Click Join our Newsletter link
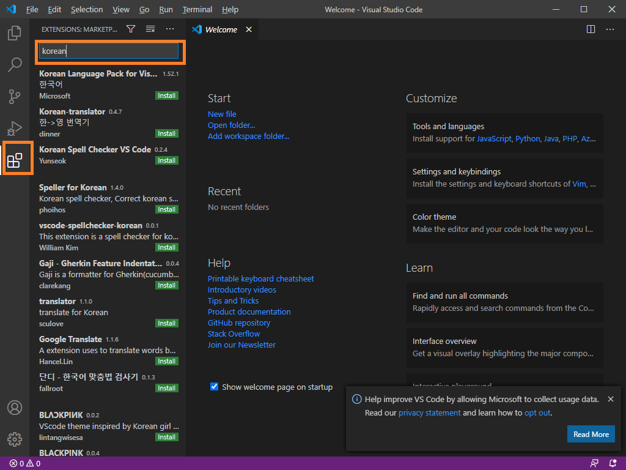626x470 pixels. [x=241, y=345]
